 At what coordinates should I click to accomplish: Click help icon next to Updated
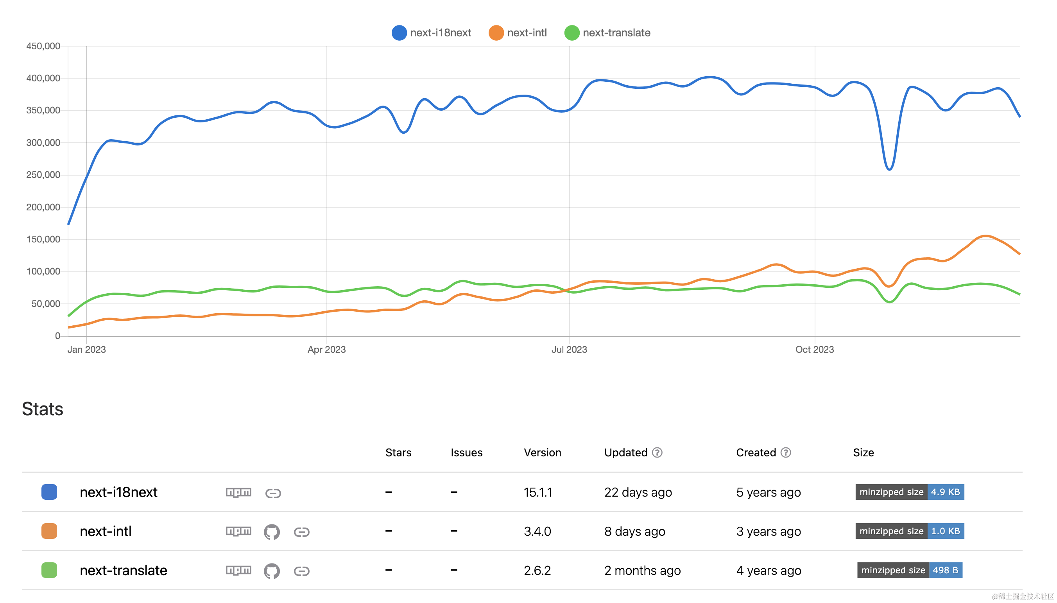pyautogui.click(x=657, y=452)
